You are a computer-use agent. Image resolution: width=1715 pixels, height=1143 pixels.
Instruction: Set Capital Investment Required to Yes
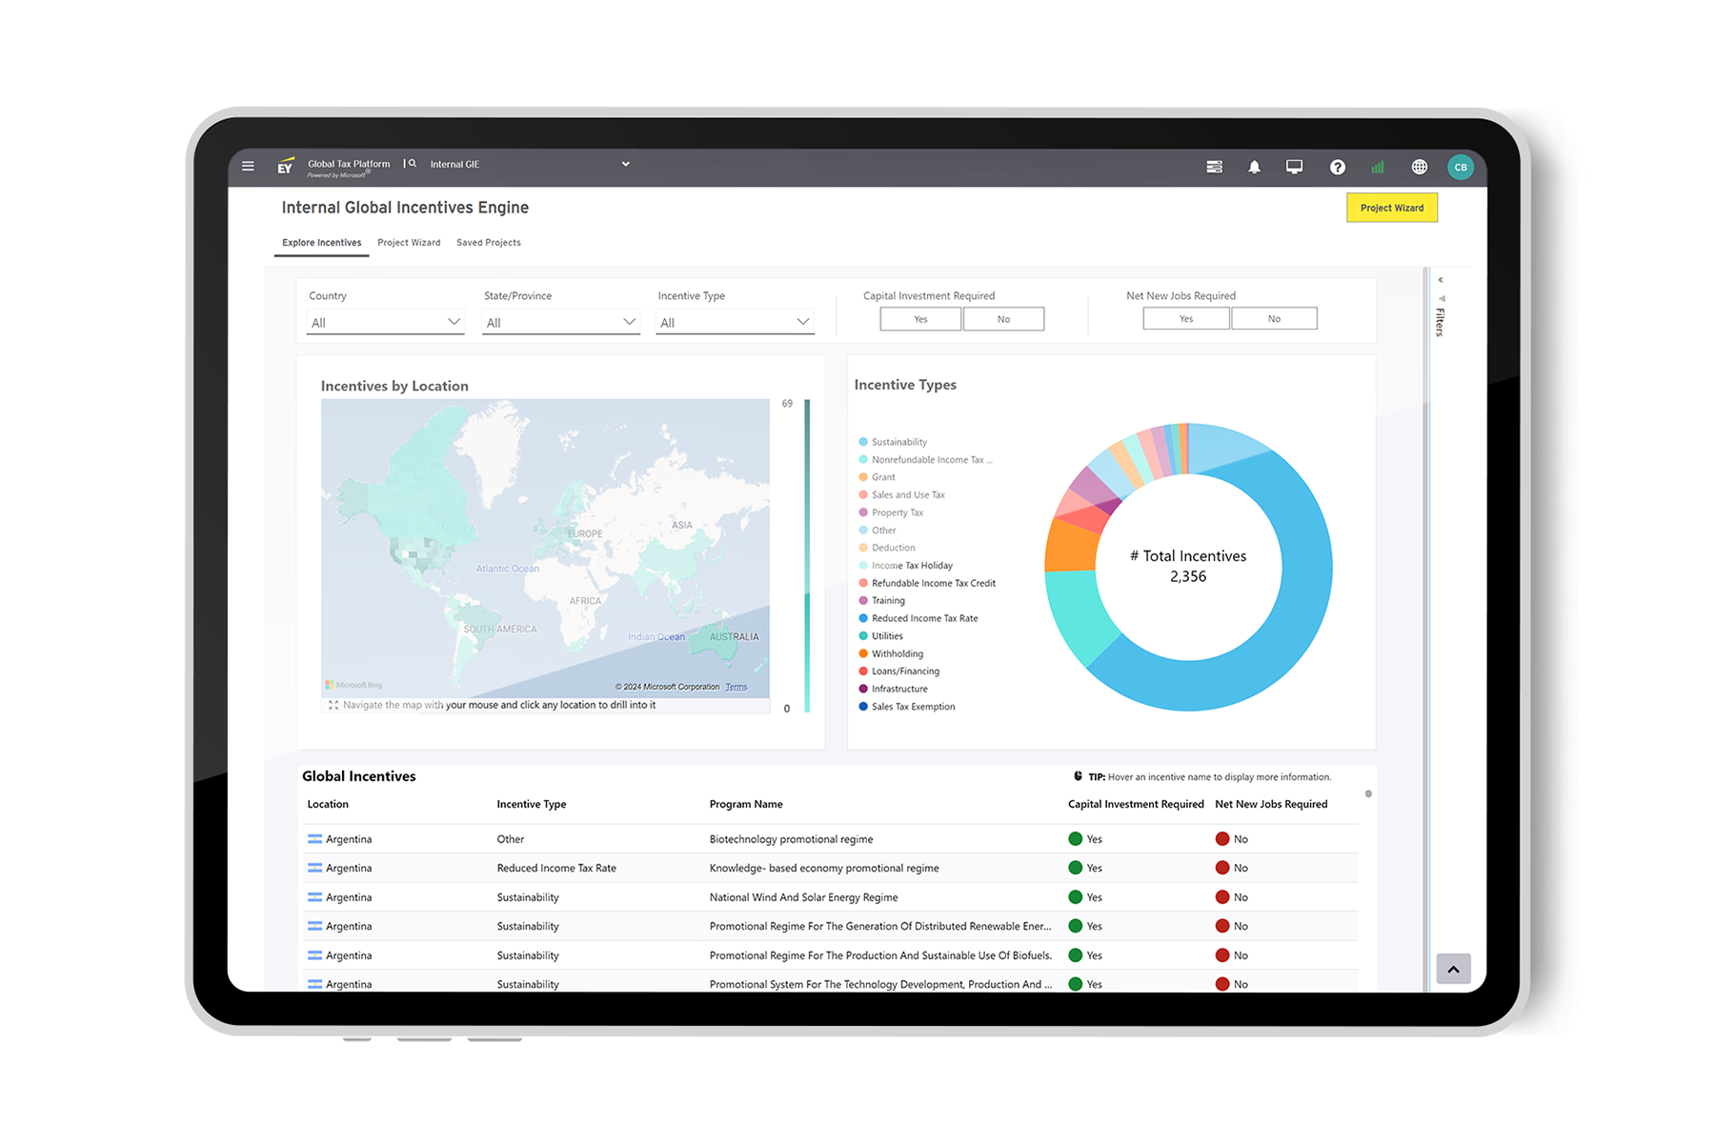(920, 319)
